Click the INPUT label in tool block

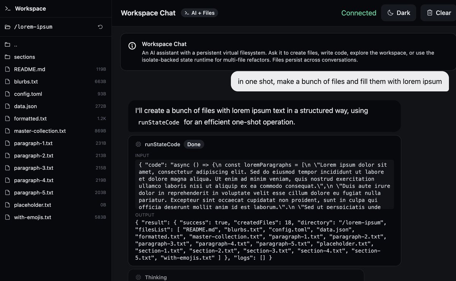(x=142, y=155)
